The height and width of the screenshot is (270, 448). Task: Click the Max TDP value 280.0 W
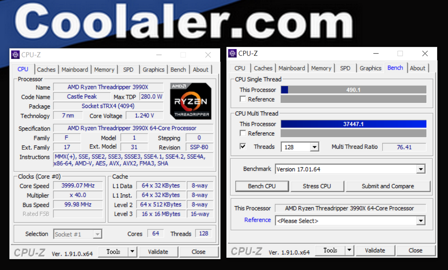point(152,97)
